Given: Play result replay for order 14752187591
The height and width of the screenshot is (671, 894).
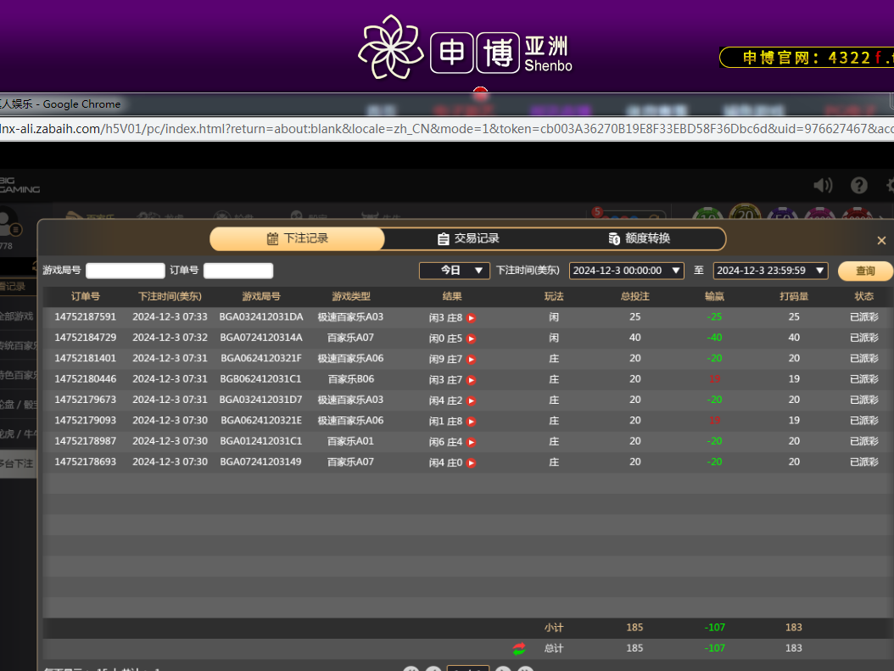Looking at the screenshot, I should tap(472, 318).
